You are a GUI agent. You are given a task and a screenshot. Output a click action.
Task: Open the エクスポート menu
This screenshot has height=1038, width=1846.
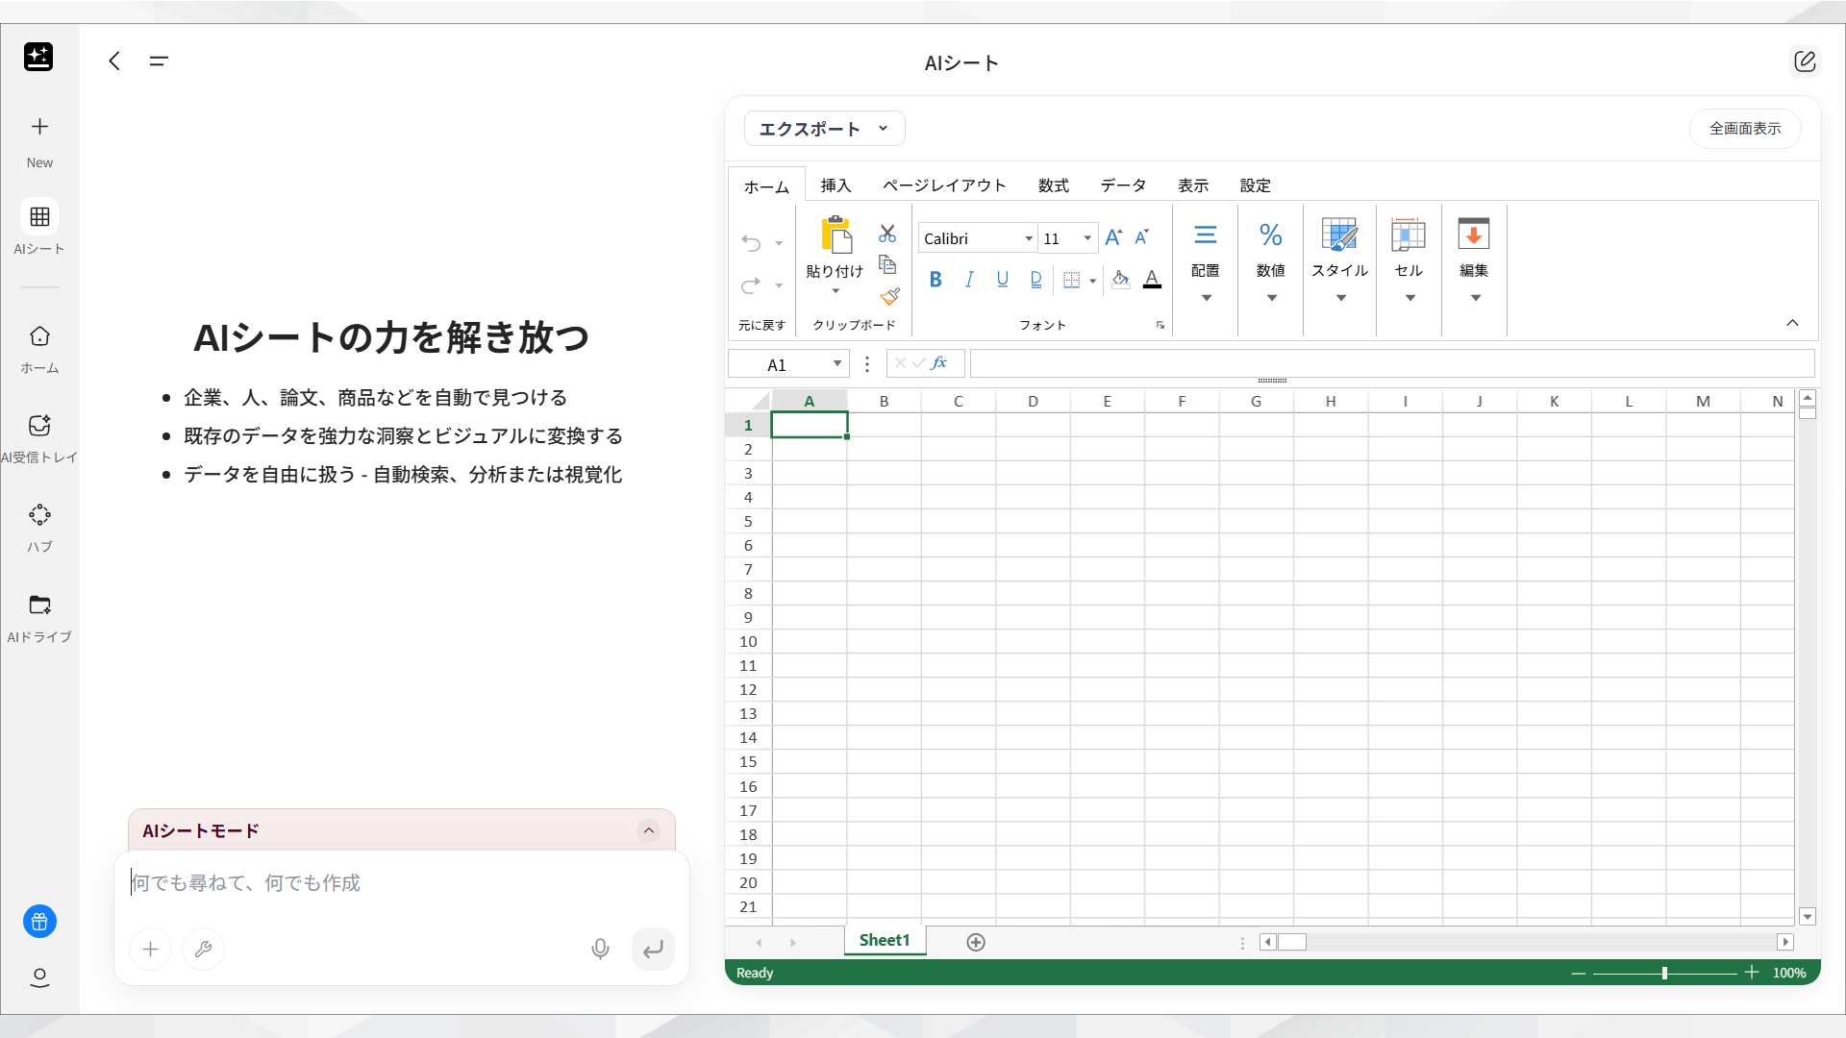[823, 128]
